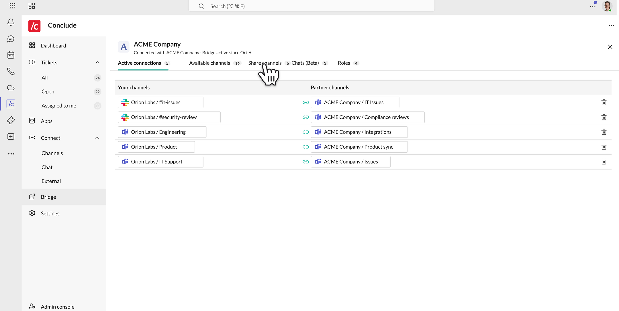Open the ticket-shaped app icon in rail
Image resolution: width=619 pixels, height=311 pixels.
click(x=11, y=120)
